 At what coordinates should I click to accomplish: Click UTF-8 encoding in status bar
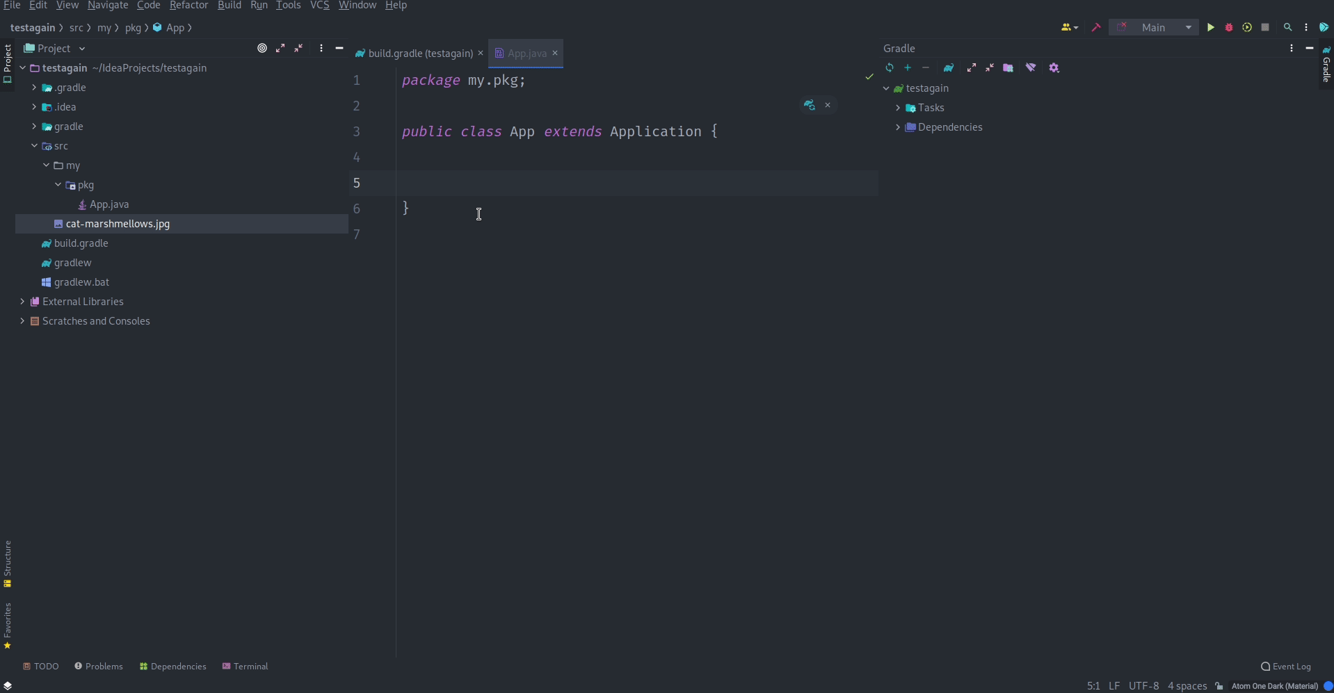coord(1143,686)
